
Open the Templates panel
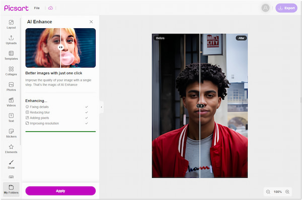point(11,55)
